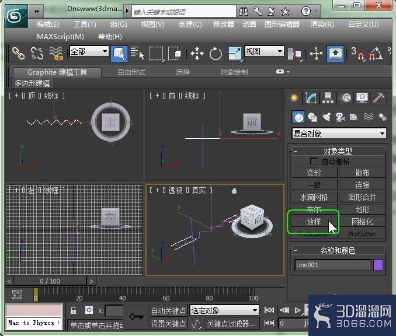This screenshot has height=336, width=396.
Task: Open the 复合对象 category dropdown
Action: 339,134
